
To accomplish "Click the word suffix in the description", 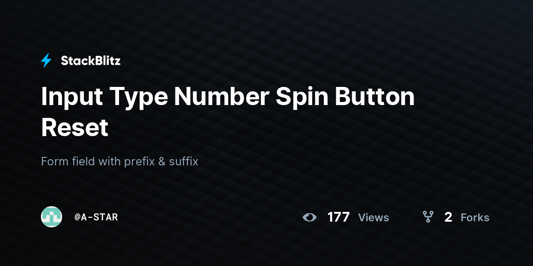I will [x=184, y=161].
